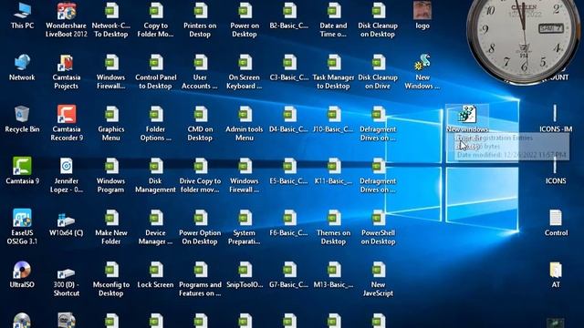This screenshot has height=328, width=584.
Task: Click Programs and Features on ... script
Action: pyautogui.click(x=200, y=270)
